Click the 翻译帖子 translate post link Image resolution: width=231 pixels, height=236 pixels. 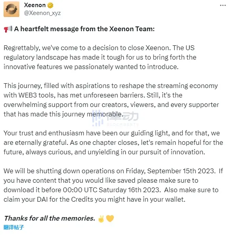point(14,227)
